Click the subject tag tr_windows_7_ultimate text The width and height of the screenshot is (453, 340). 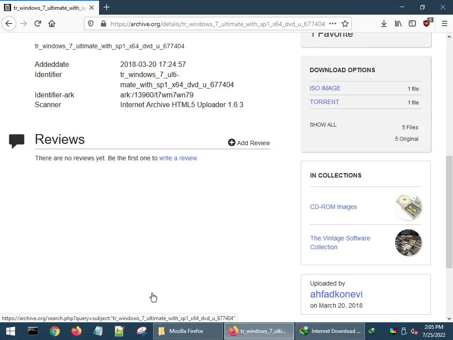tap(110, 46)
